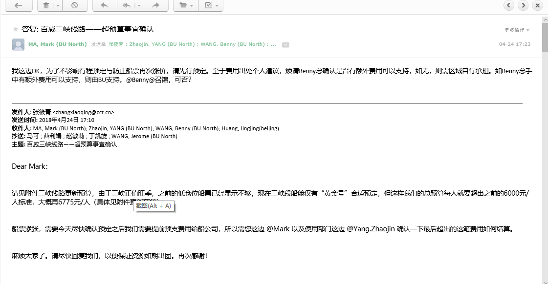Image resolution: width=548 pixels, height=284 pixels.
Task: Go to the previous email
Action: [509, 5]
